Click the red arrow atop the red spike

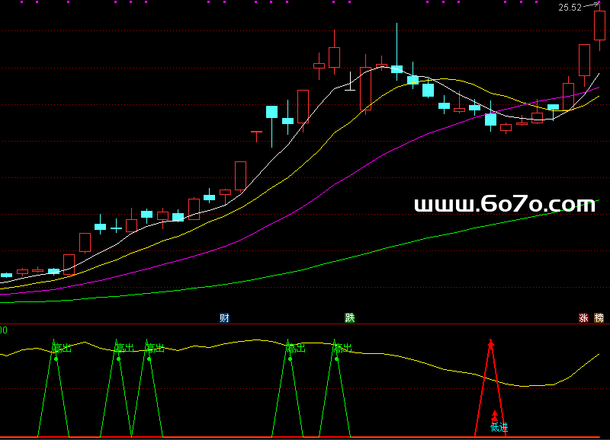491,343
